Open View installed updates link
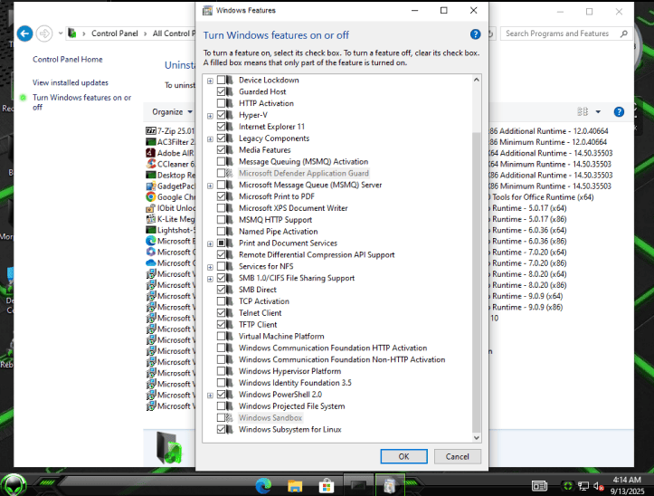 coord(71,82)
